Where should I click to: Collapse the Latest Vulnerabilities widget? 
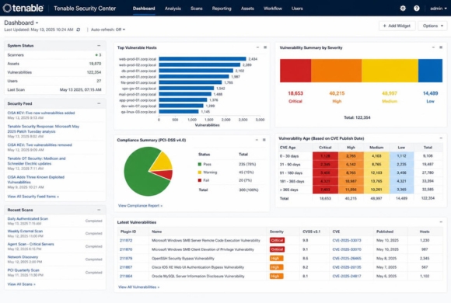tap(441, 222)
